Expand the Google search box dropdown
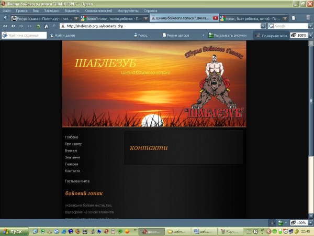Viewport: 314px width, 236px height. tap(311, 26)
